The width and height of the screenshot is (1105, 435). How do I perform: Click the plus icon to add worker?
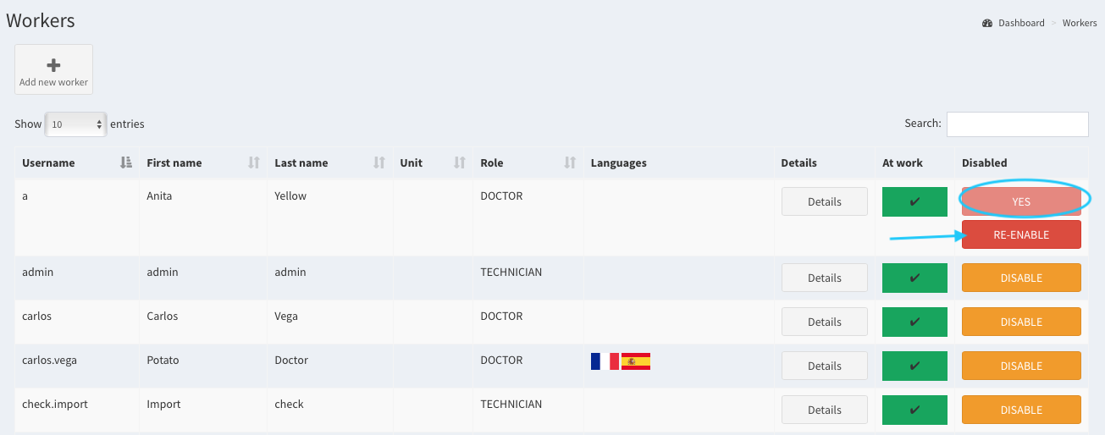coord(53,64)
